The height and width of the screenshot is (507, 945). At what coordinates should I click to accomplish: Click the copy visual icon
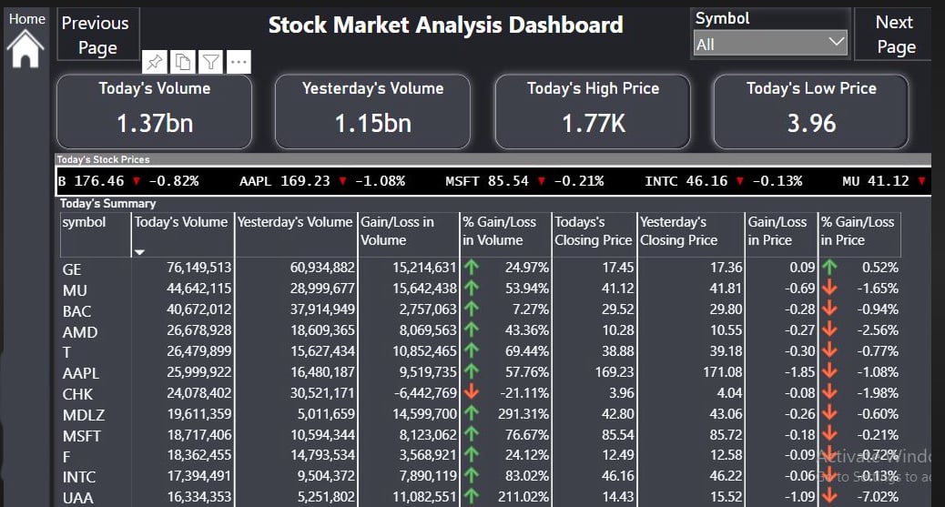tap(183, 62)
